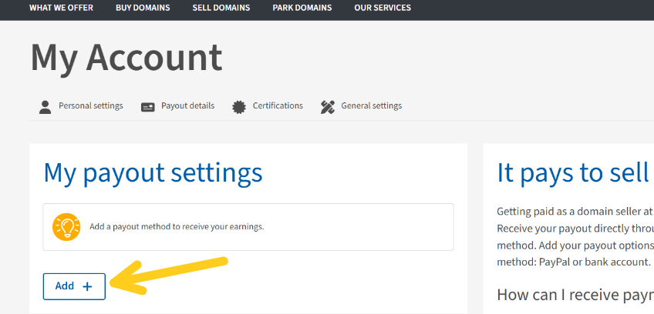Click the Certifications badge icon
The image size is (654, 314).
coord(239,108)
